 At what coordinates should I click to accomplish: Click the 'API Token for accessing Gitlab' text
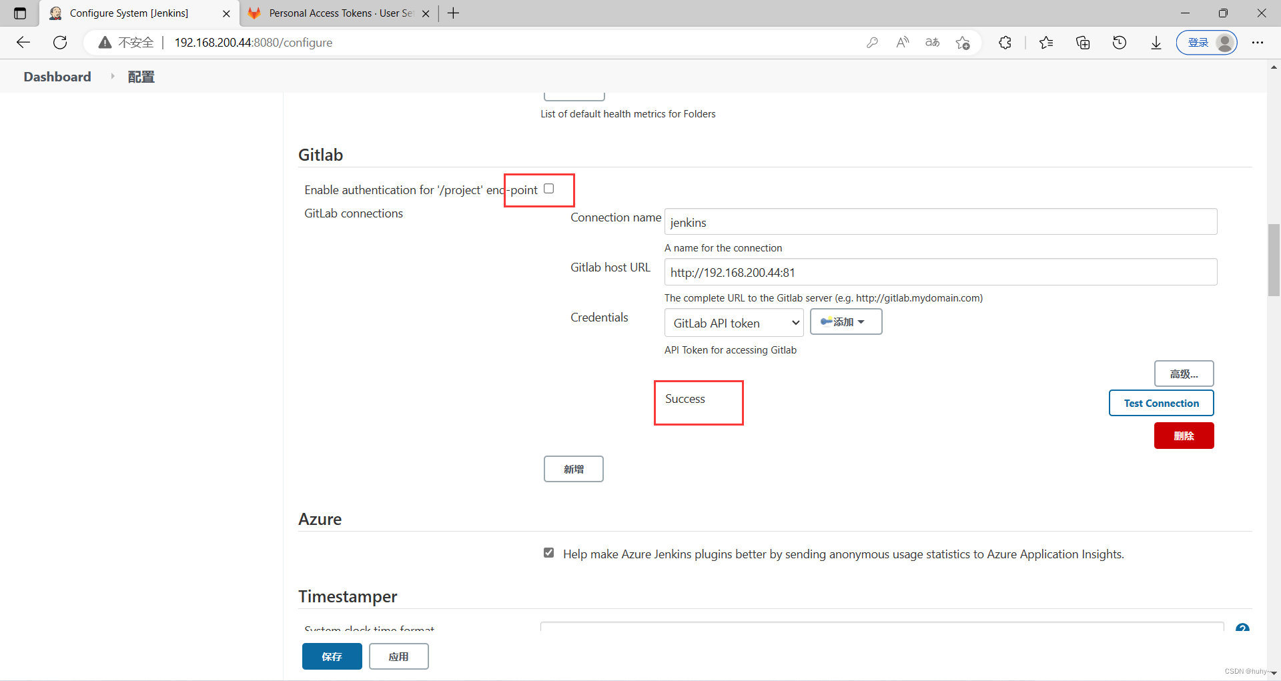click(731, 350)
